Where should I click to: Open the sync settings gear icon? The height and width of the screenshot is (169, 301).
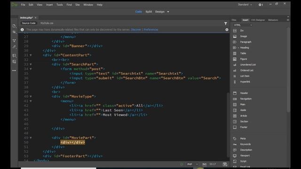(261, 5)
